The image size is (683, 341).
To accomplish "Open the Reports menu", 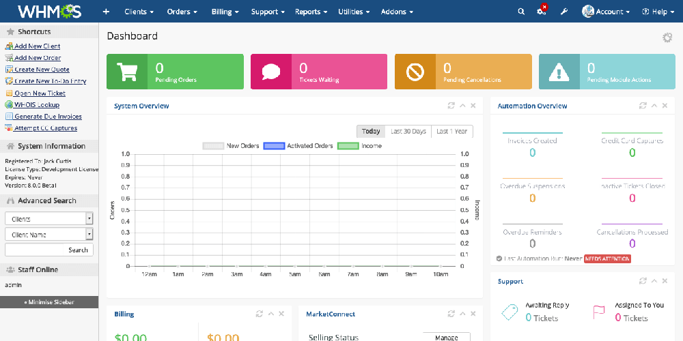I will [311, 12].
